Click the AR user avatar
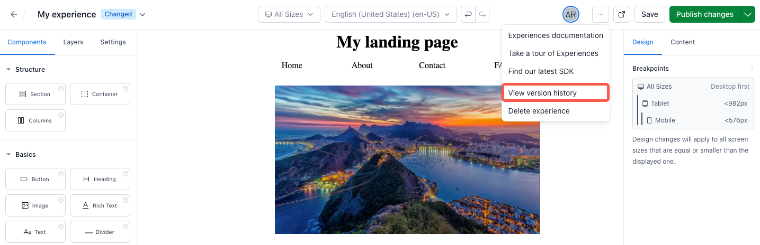 point(570,14)
